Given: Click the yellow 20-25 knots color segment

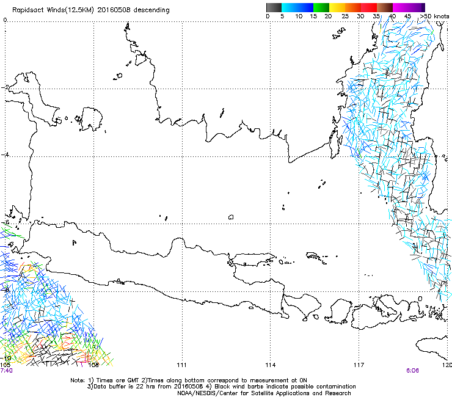Looking at the screenshot, I should pos(337,7).
